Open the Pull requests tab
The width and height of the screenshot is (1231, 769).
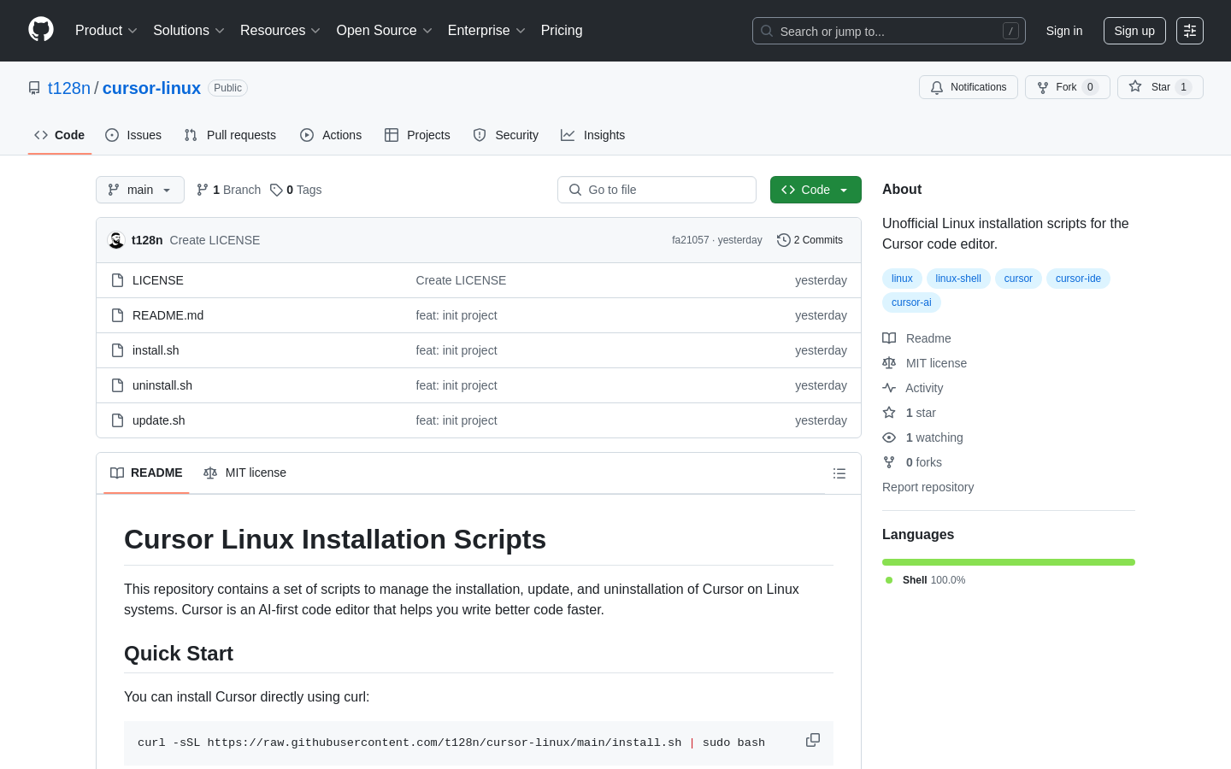pyautogui.click(x=230, y=135)
